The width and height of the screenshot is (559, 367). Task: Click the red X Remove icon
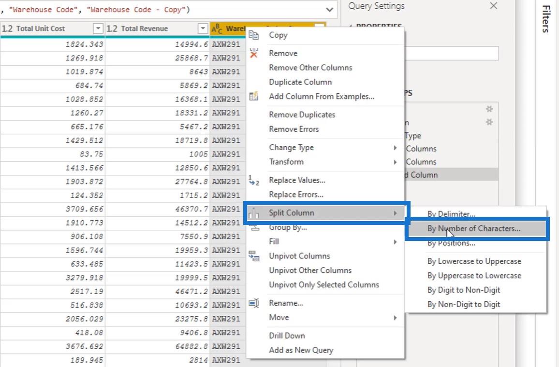coord(254,53)
